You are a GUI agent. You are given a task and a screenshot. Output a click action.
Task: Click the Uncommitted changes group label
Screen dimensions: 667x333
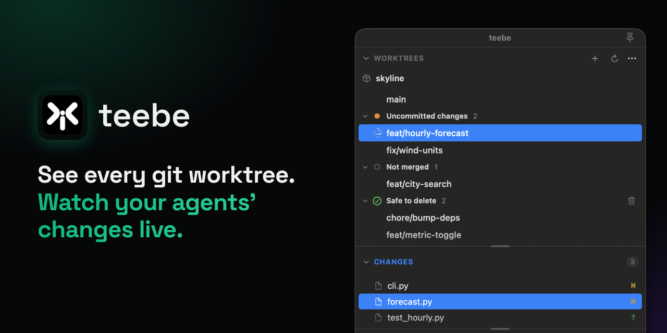[x=427, y=116]
